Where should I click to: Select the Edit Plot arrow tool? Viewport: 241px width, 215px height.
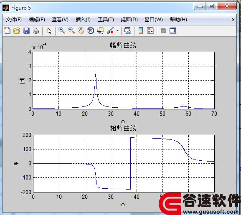tap(49, 31)
